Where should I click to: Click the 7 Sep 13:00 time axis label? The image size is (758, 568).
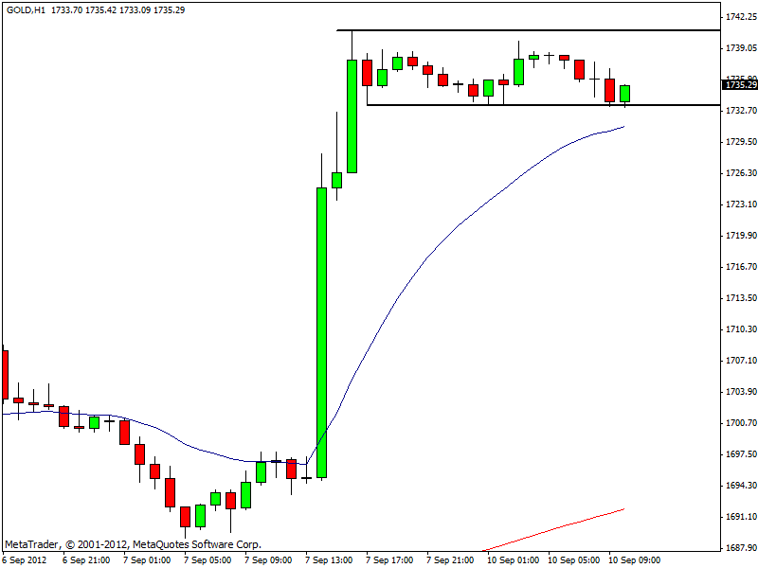328,559
